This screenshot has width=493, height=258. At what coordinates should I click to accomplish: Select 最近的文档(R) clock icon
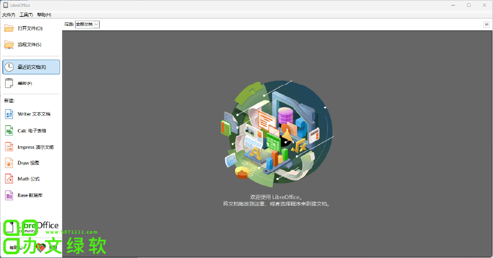pyautogui.click(x=9, y=67)
